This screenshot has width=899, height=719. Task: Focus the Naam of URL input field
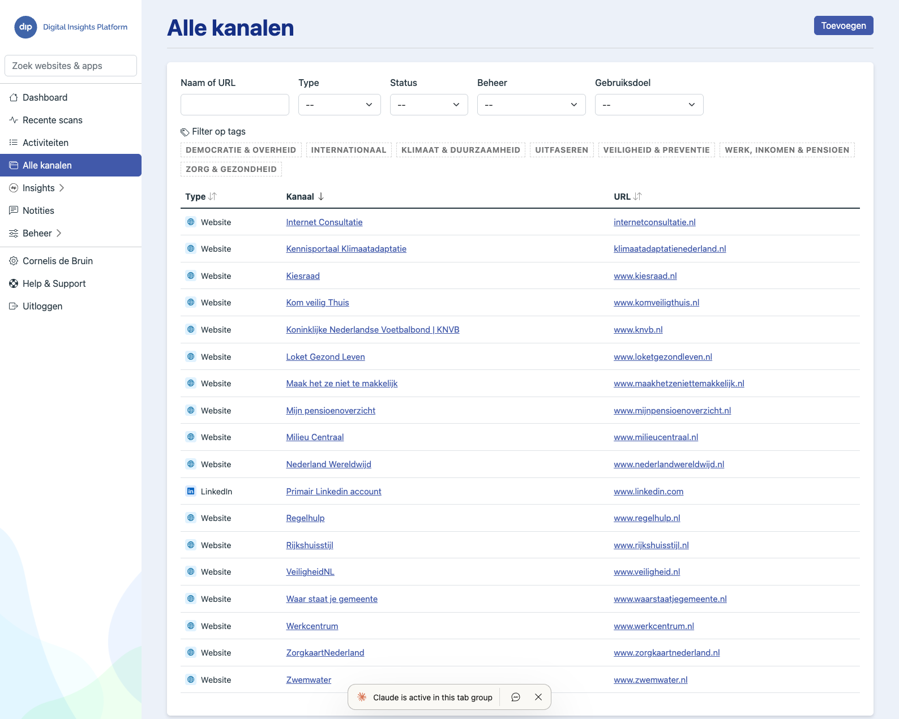pyautogui.click(x=235, y=105)
